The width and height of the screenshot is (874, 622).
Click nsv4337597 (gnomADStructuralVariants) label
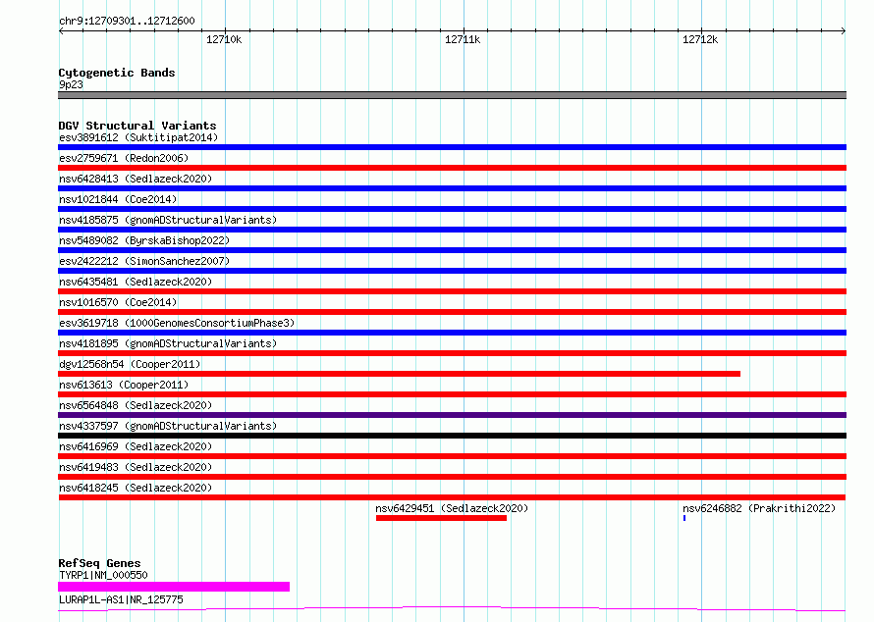pyautogui.click(x=168, y=426)
